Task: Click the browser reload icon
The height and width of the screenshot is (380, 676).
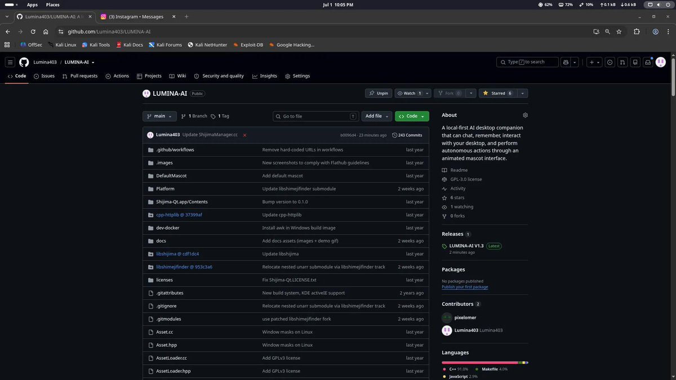Action: pyautogui.click(x=33, y=32)
